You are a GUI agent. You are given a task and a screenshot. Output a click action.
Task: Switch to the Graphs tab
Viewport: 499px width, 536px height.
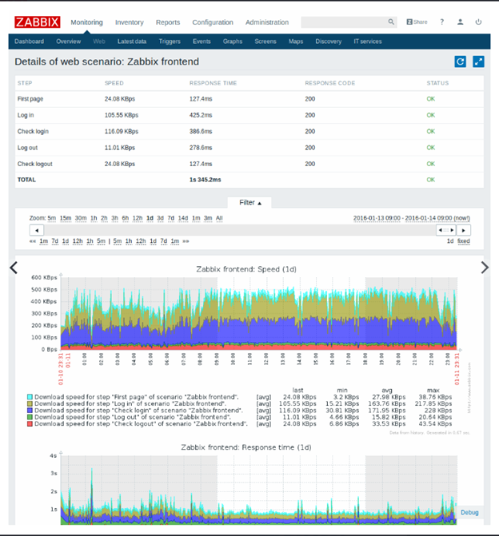(x=233, y=42)
